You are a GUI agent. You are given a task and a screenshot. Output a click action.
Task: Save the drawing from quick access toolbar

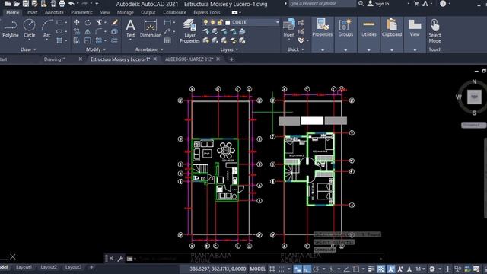click(25, 4)
